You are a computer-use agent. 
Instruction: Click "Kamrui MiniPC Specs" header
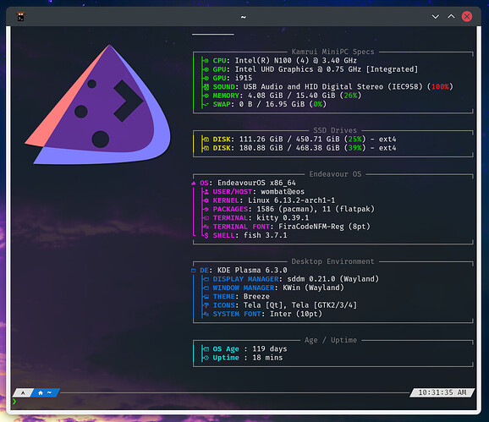click(x=332, y=52)
